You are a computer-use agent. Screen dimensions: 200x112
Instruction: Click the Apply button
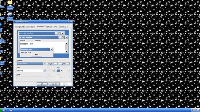tap(66, 84)
